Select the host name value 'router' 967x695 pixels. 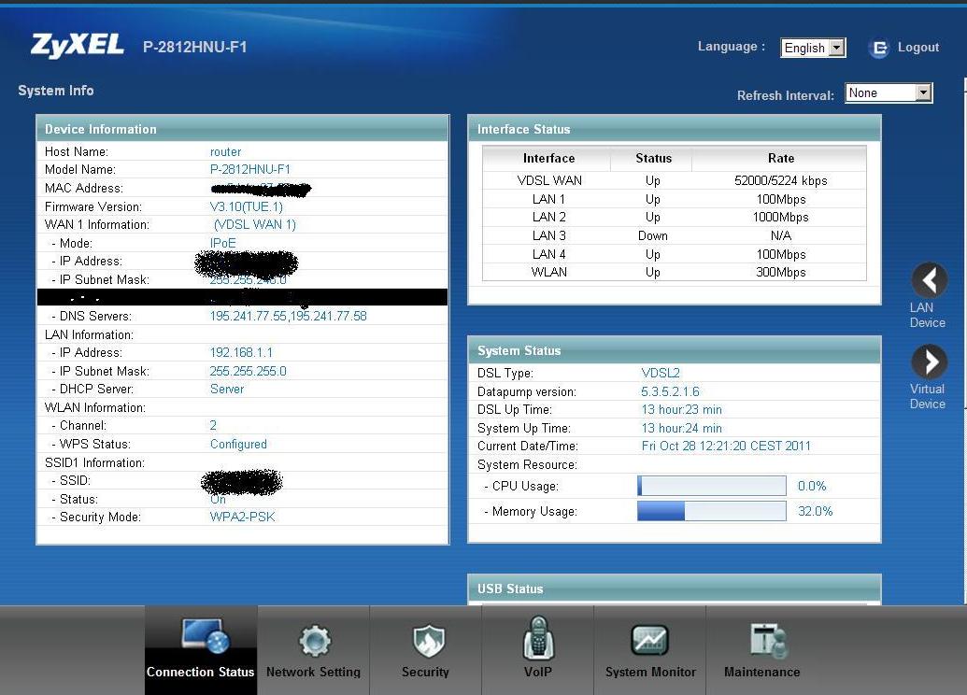pyautogui.click(x=226, y=151)
